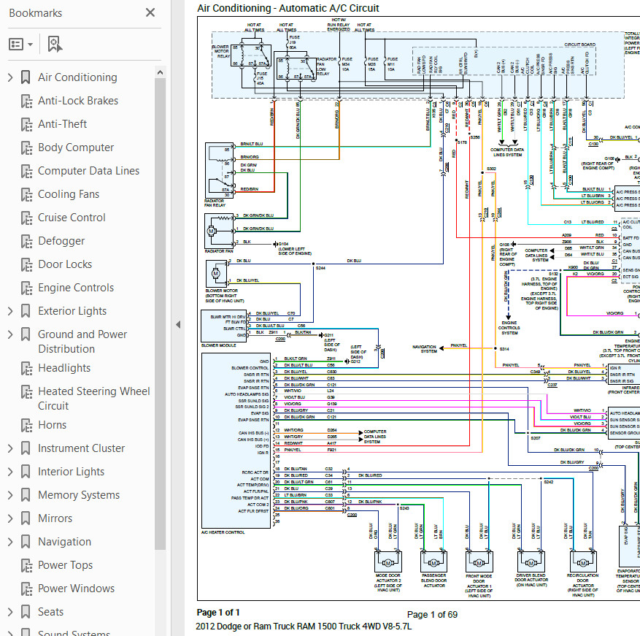Click the Headlights bookmark icon
Screen dimensions: 640x636
(26, 369)
